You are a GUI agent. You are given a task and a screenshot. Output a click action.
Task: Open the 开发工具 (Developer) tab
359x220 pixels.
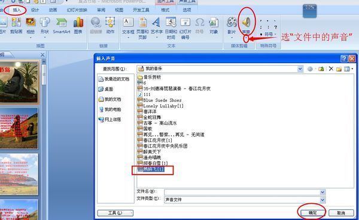(x=141, y=10)
